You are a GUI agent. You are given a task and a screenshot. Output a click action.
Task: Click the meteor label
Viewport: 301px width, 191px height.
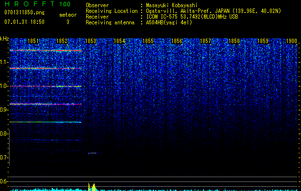point(68,15)
